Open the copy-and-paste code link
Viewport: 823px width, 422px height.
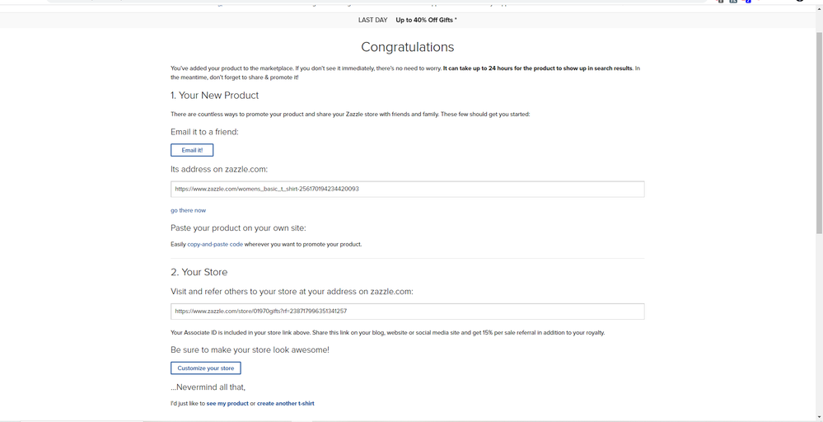tap(215, 244)
